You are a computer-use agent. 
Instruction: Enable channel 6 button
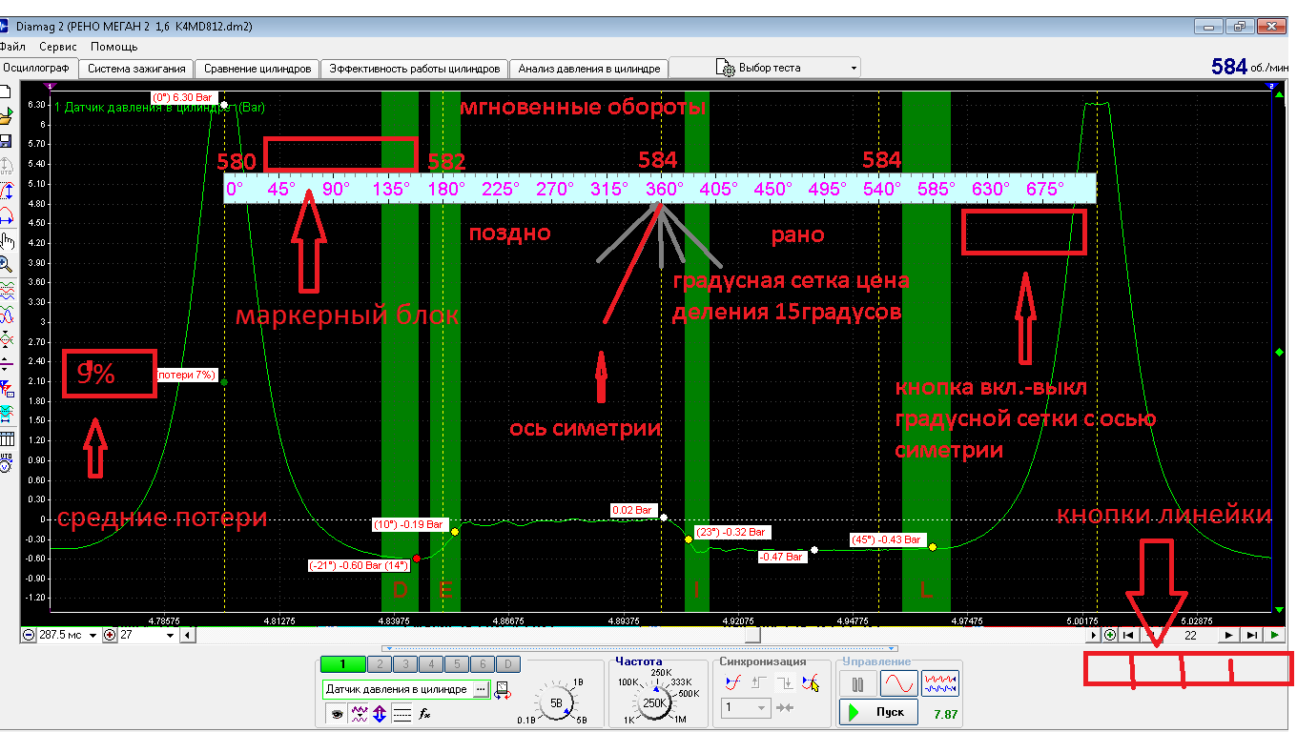[x=483, y=664]
